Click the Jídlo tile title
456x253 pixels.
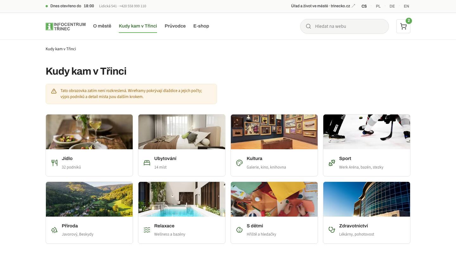tap(67, 158)
